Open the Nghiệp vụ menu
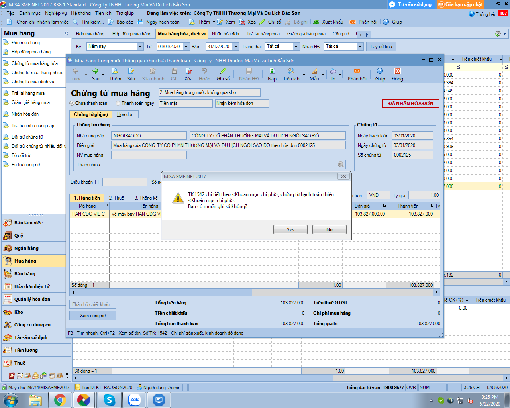The height and width of the screenshot is (408, 510). 56,13
